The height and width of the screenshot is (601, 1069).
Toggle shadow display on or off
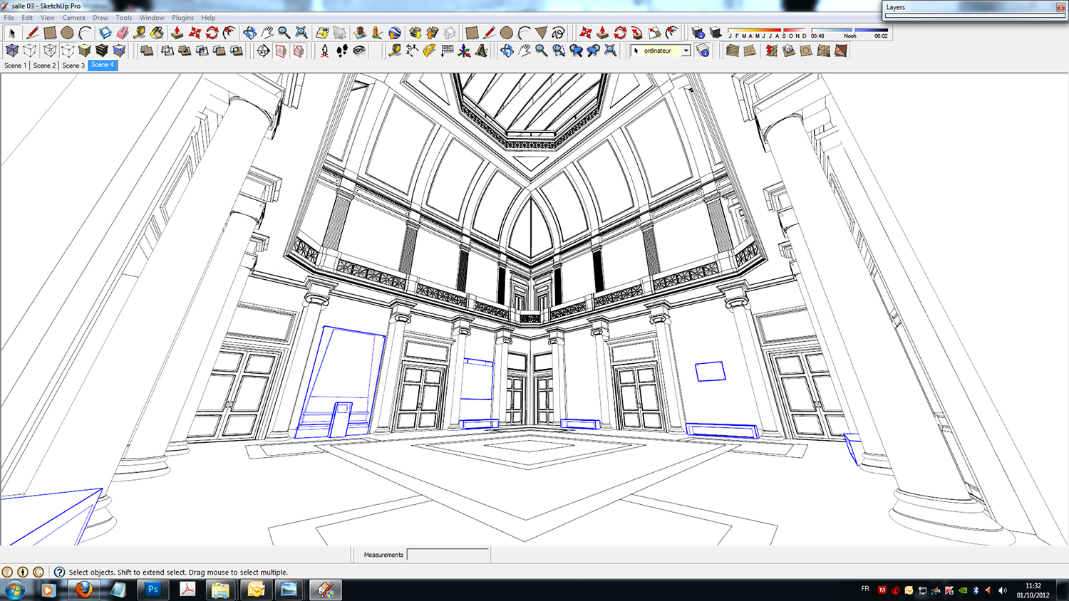pos(716,33)
